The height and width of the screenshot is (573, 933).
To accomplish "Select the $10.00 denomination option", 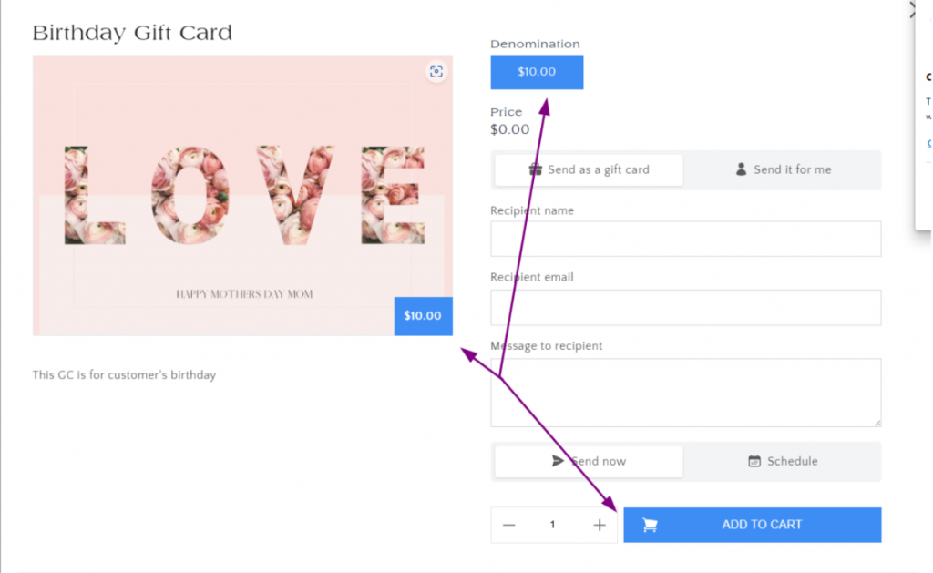I will click(x=537, y=72).
